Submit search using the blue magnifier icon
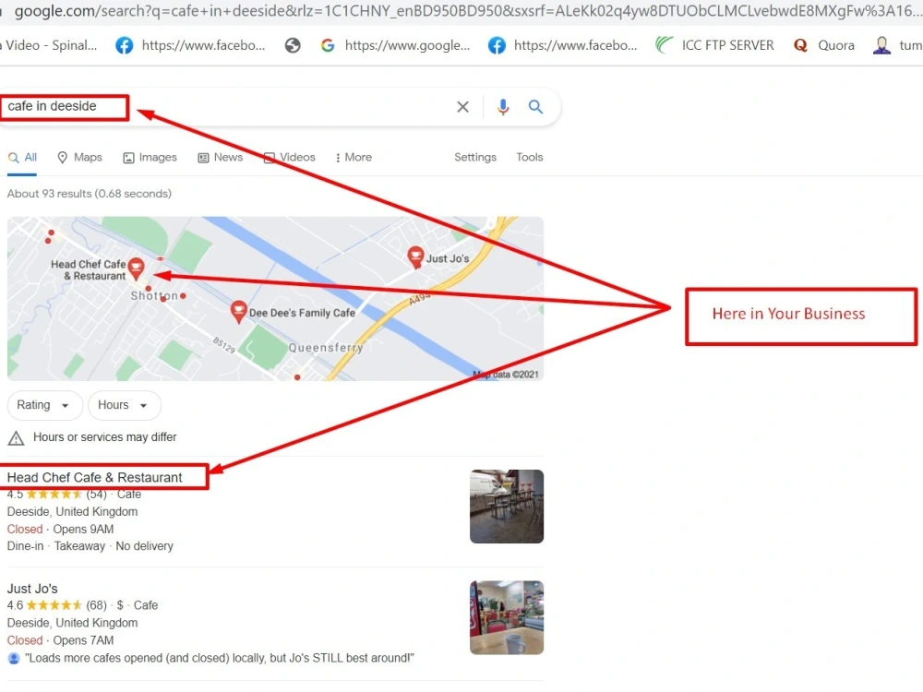Image resolution: width=923 pixels, height=692 pixels. point(535,106)
